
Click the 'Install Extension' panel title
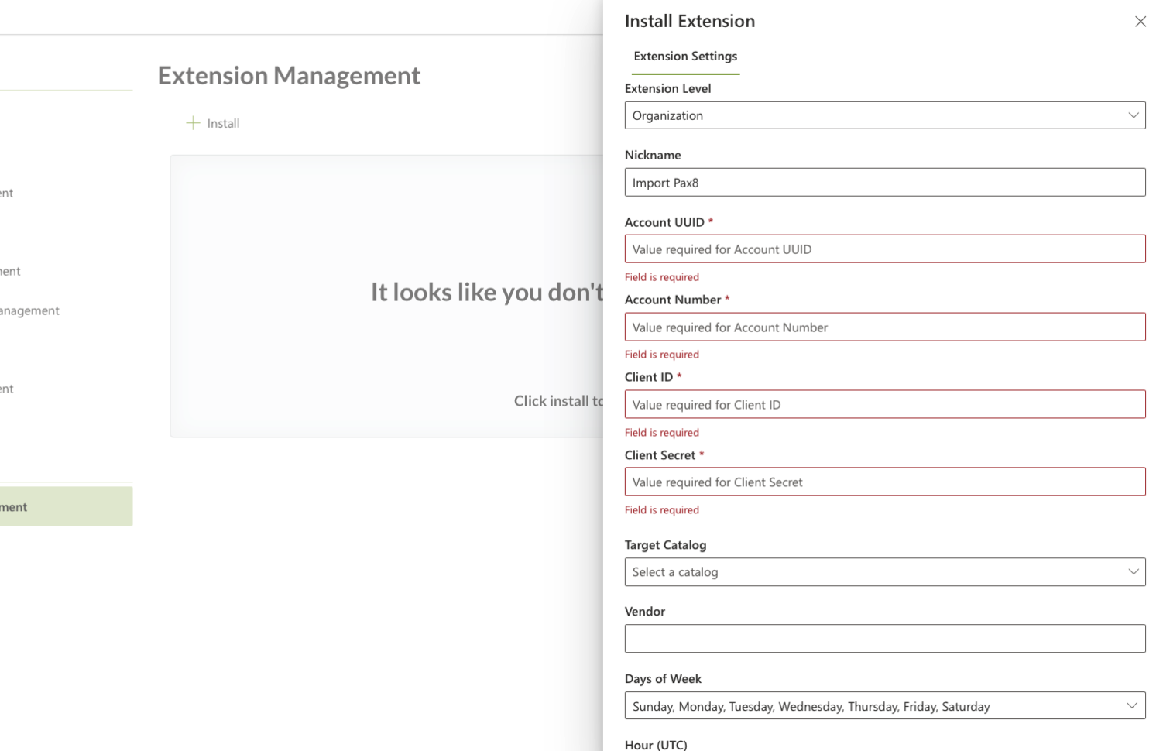click(x=690, y=22)
